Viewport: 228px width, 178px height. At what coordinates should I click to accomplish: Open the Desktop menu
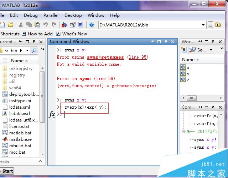tap(73, 15)
